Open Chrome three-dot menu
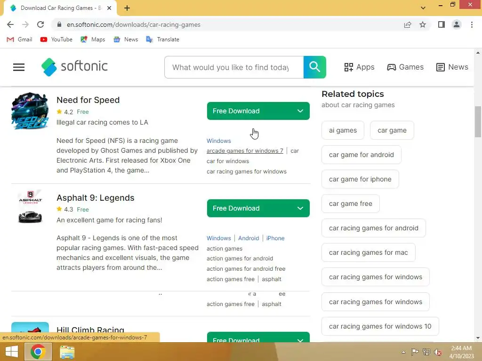Viewport: 482px width, 361px height. (472, 24)
